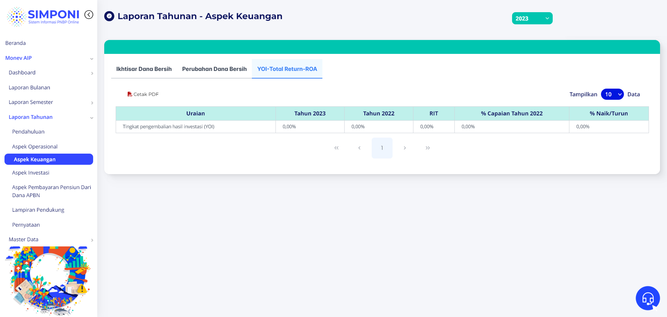The width and height of the screenshot is (667, 317).
Task: Open Lampiran Pendukung menu item
Action: (38, 210)
